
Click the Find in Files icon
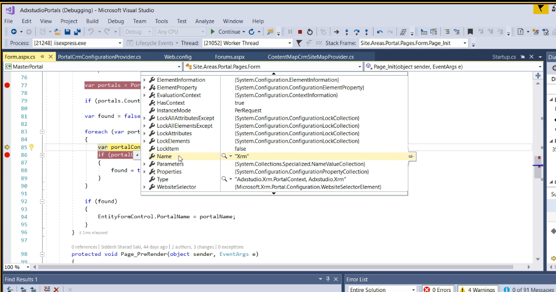click(270, 32)
